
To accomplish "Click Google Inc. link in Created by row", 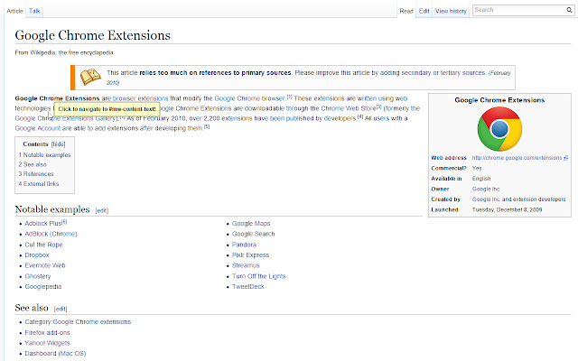I will point(486,199).
